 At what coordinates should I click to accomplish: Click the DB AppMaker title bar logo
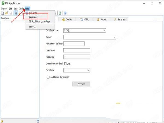click(x=3, y=3)
